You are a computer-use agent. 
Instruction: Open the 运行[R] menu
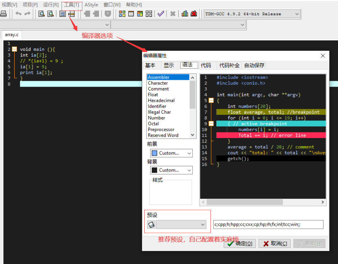coord(51,5)
